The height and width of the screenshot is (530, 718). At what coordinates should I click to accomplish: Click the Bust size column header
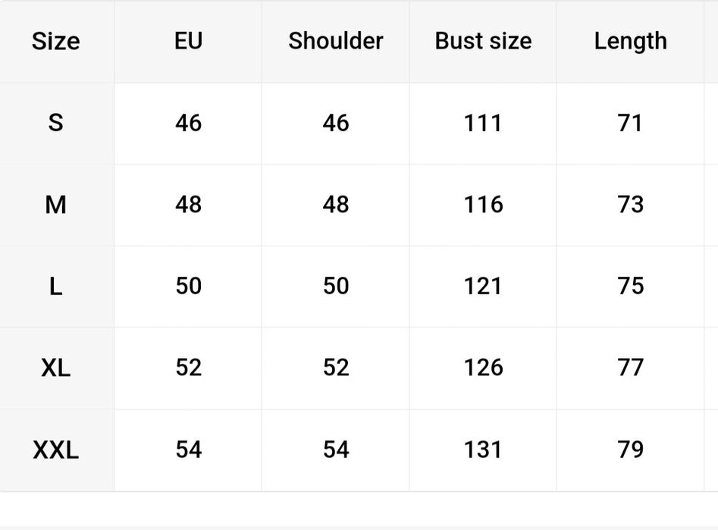(483, 41)
